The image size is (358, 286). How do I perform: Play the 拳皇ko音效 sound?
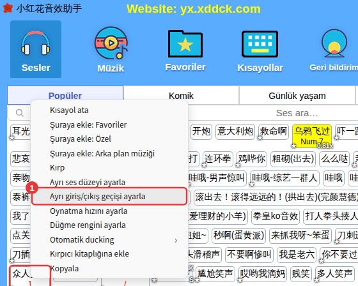pyautogui.click(x=276, y=216)
